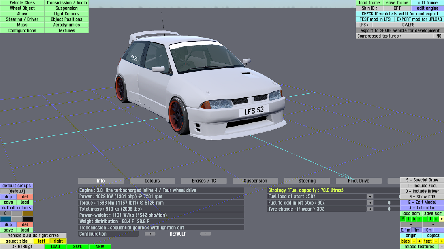Open the Colours tab
Image resolution: width=444 pixels, height=249 pixels.
[152, 181]
